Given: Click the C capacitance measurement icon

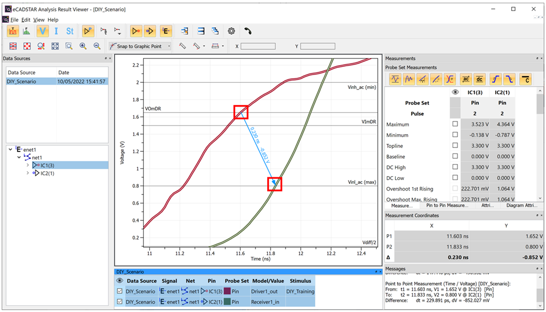Looking at the screenshot, I should click(x=526, y=80).
